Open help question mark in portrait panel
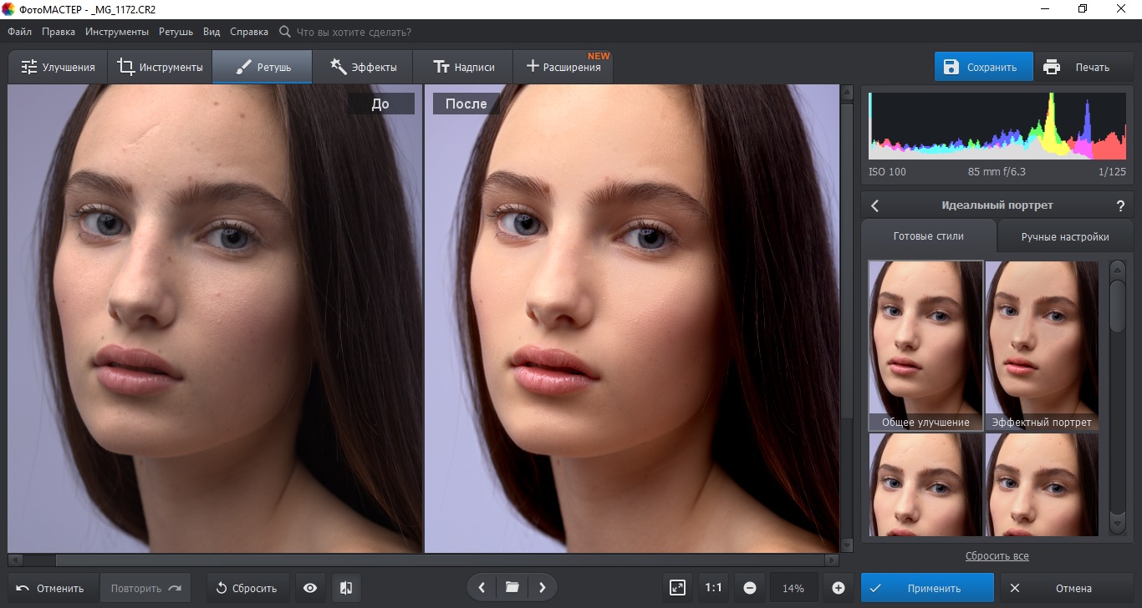The image size is (1142, 608). click(x=1120, y=205)
